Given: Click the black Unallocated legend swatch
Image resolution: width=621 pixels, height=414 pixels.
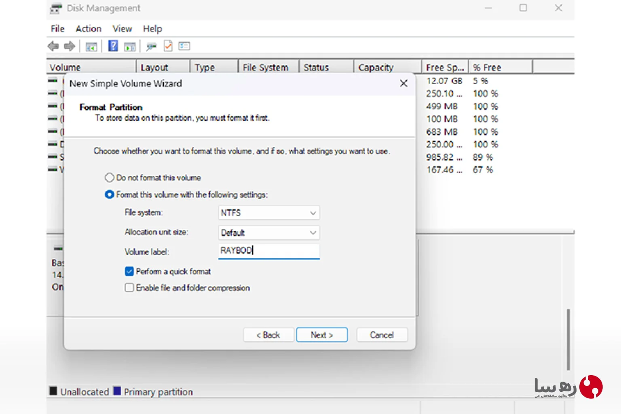Looking at the screenshot, I should point(53,391).
